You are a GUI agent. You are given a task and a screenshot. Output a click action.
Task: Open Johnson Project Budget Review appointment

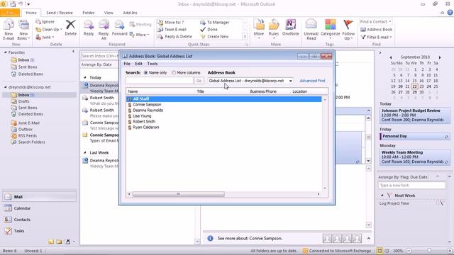pos(414,115)
